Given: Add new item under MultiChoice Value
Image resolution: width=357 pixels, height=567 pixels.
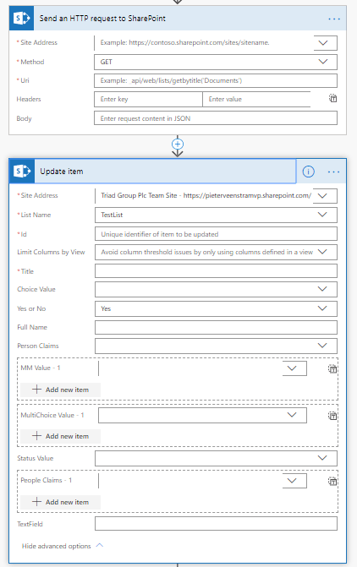Looking at the screenshot, I should [60, 436].
